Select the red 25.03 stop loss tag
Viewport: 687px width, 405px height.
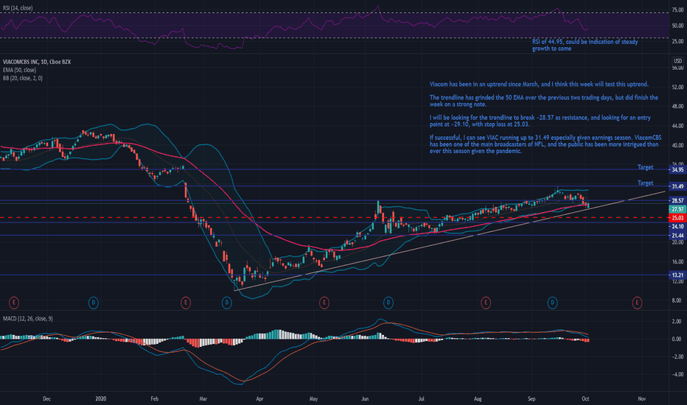(x=677, y=218)
